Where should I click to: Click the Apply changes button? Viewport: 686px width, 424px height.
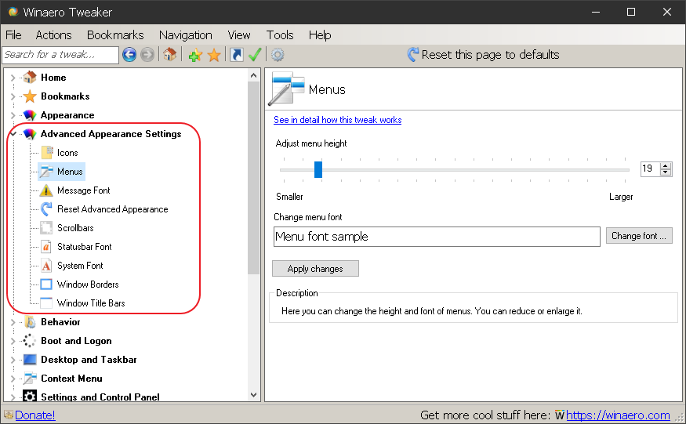(x=315, y=269)
